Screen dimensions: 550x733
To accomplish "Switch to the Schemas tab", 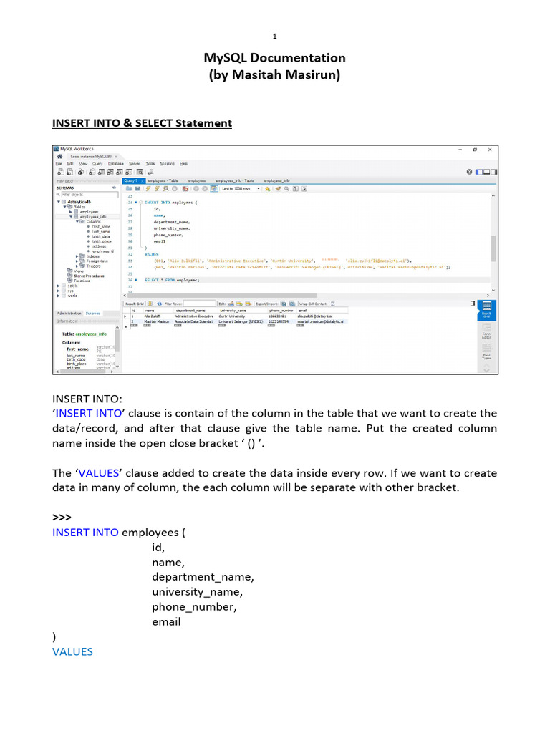I will point(92,314).
